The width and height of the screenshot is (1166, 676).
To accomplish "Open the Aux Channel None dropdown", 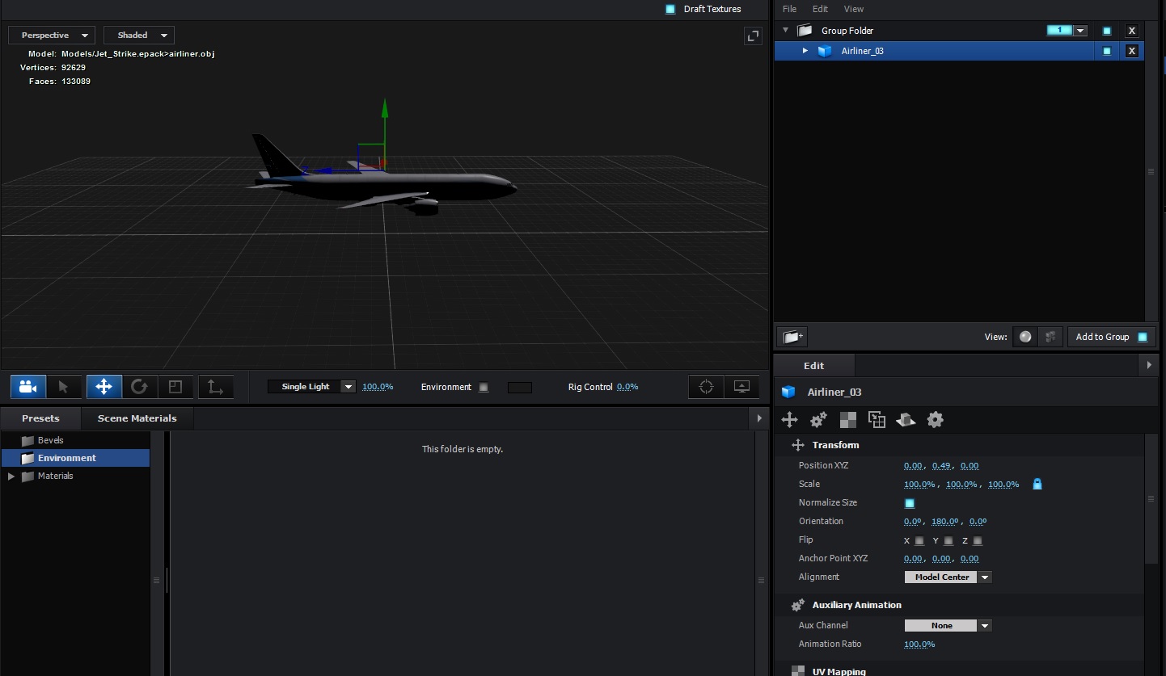I will pyautogui.click(x=948, y=626).
